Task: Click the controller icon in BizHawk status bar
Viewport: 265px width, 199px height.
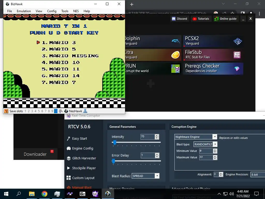Action: 61,111
